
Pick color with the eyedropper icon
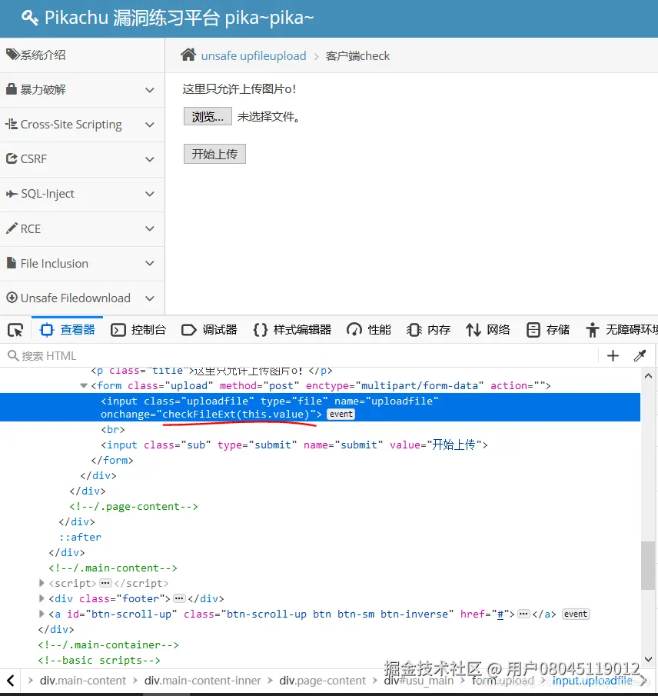point(640,355)
